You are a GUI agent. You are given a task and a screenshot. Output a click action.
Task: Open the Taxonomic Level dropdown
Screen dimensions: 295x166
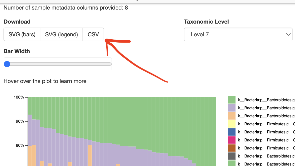[x=238, y=34]
